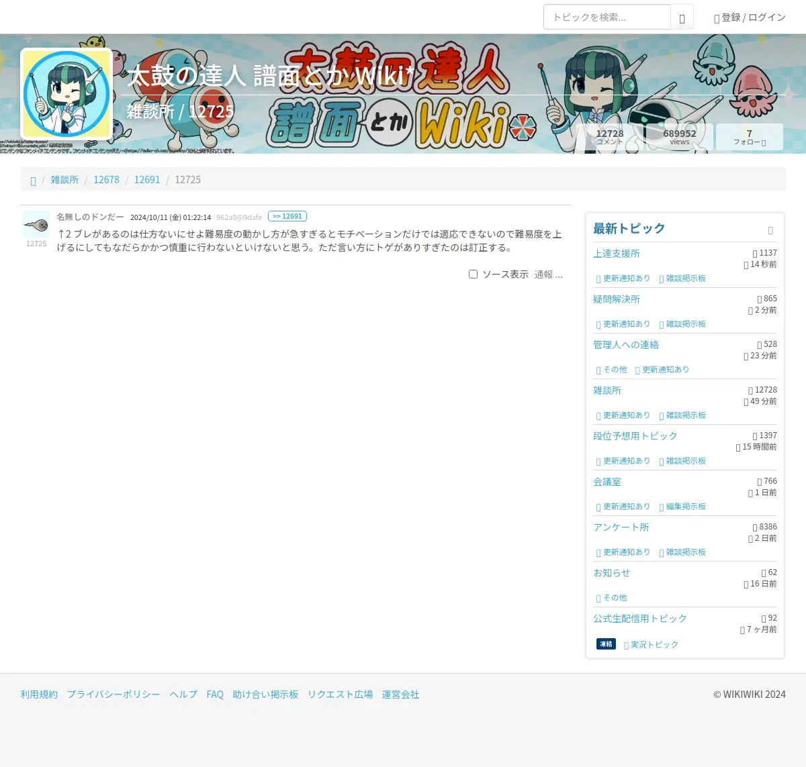This screenshot has height=767, width=806.
Task: Open the 公式生配信用トピック topic
Action: click(x=640, y=619)
